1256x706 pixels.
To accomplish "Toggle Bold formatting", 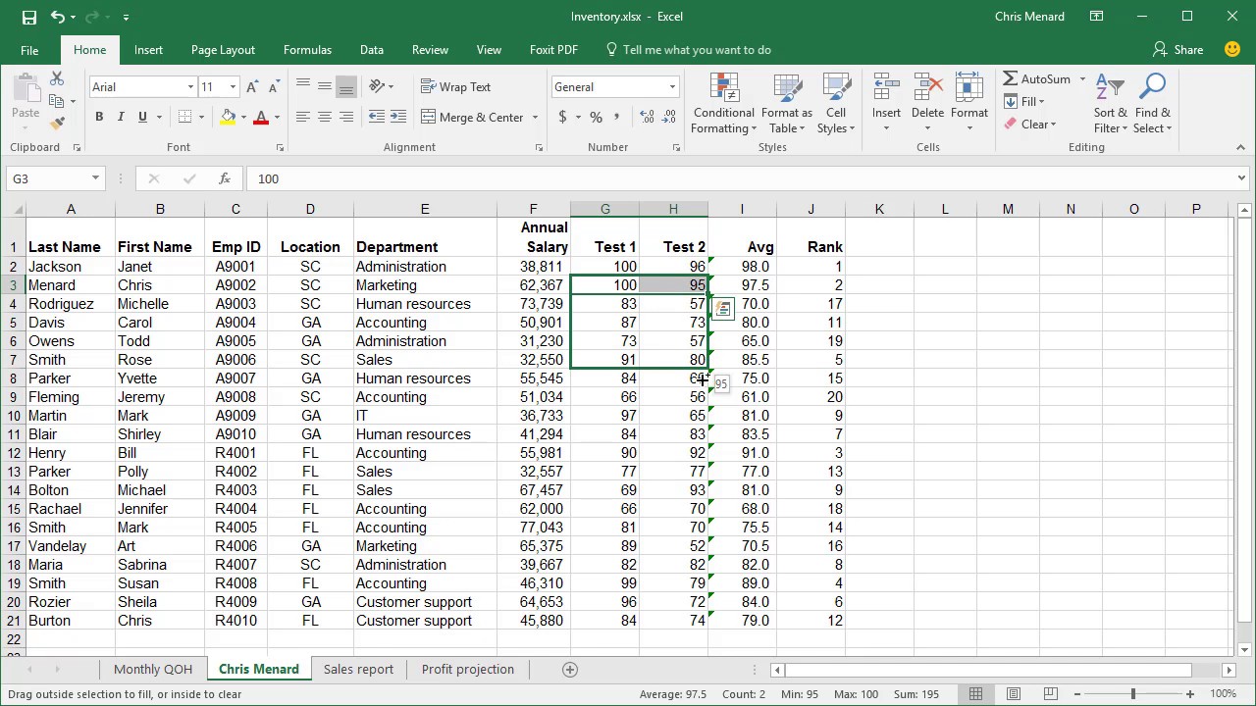I will click(x=99, y=117).
